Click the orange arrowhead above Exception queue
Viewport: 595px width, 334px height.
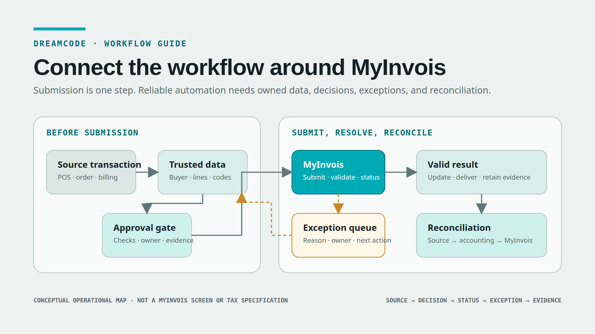pos(338,209)
